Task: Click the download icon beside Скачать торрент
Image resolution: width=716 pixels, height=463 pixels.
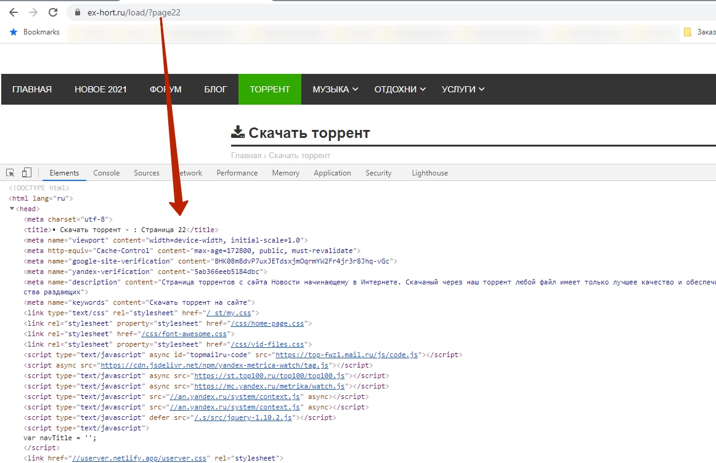Action: 237,132
